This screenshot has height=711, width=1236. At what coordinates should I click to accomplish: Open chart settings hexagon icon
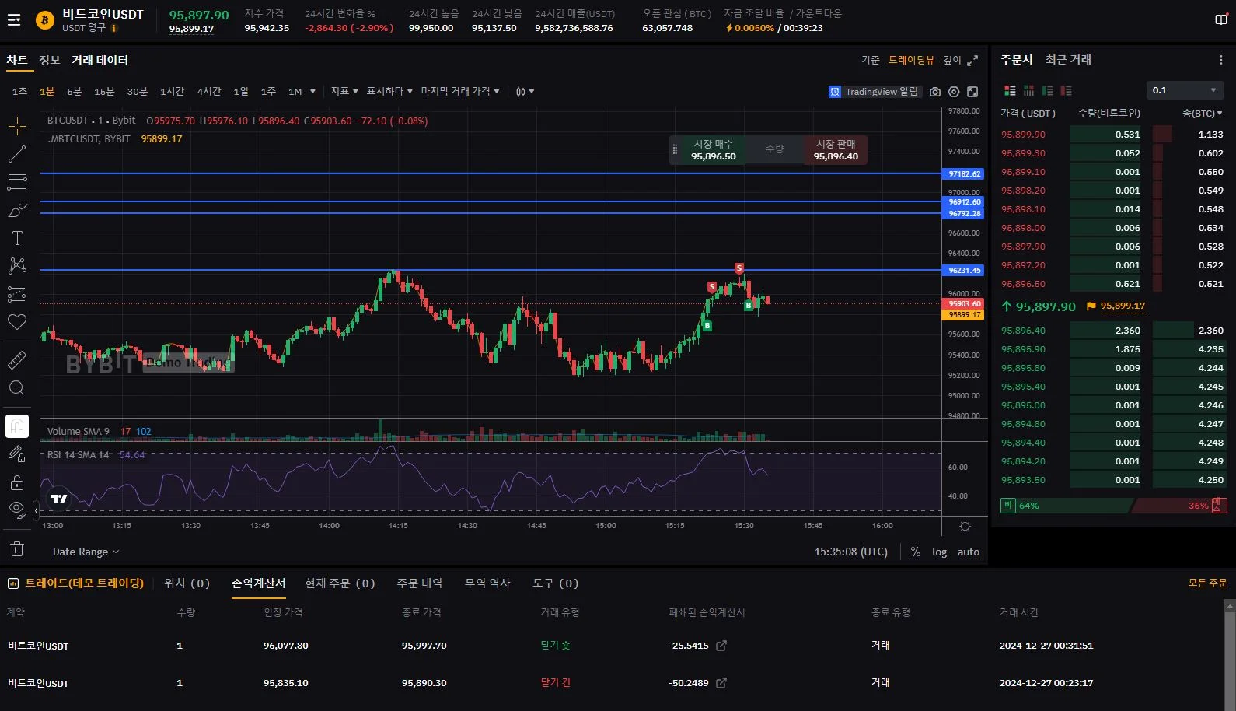pyautogui.click(x=954, y=92)
